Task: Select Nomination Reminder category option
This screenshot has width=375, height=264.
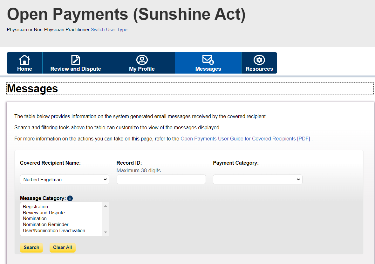Action: click(x=45, y=225)
